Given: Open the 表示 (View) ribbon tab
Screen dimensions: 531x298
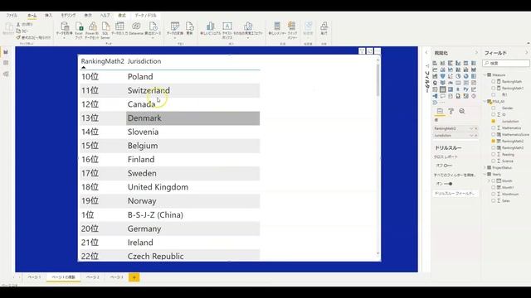Looking at the screenshot, I should click(x=88, y=16).
